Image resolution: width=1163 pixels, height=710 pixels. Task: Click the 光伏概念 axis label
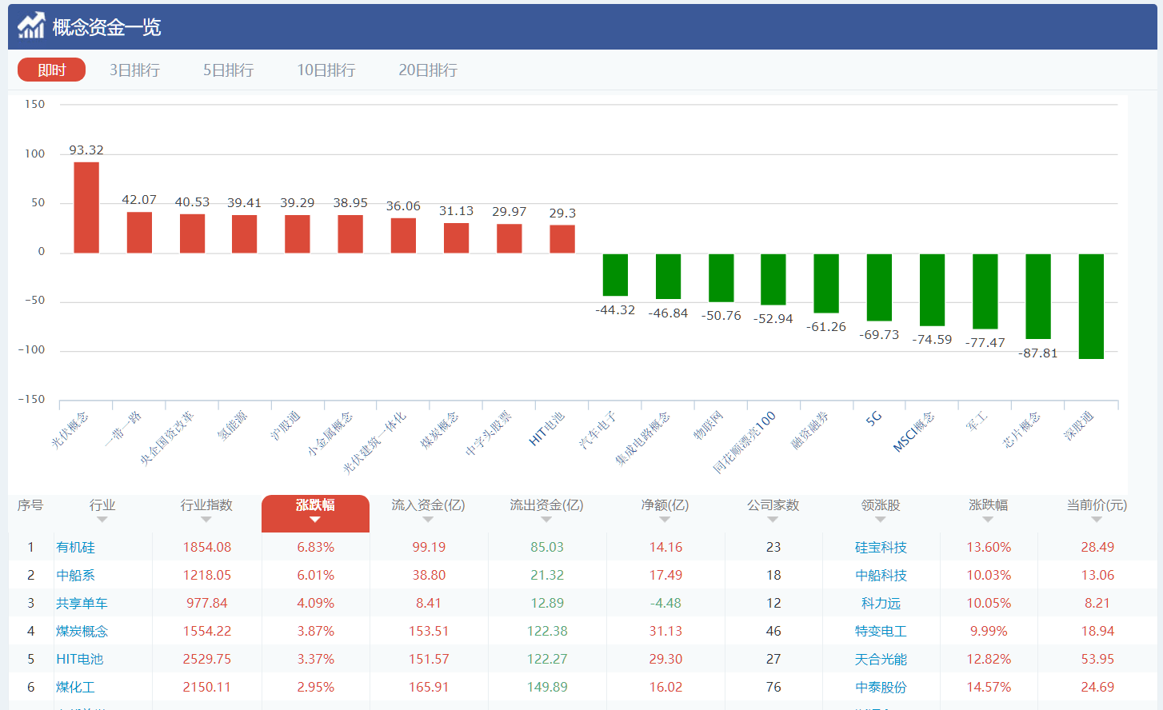[70, 429]
